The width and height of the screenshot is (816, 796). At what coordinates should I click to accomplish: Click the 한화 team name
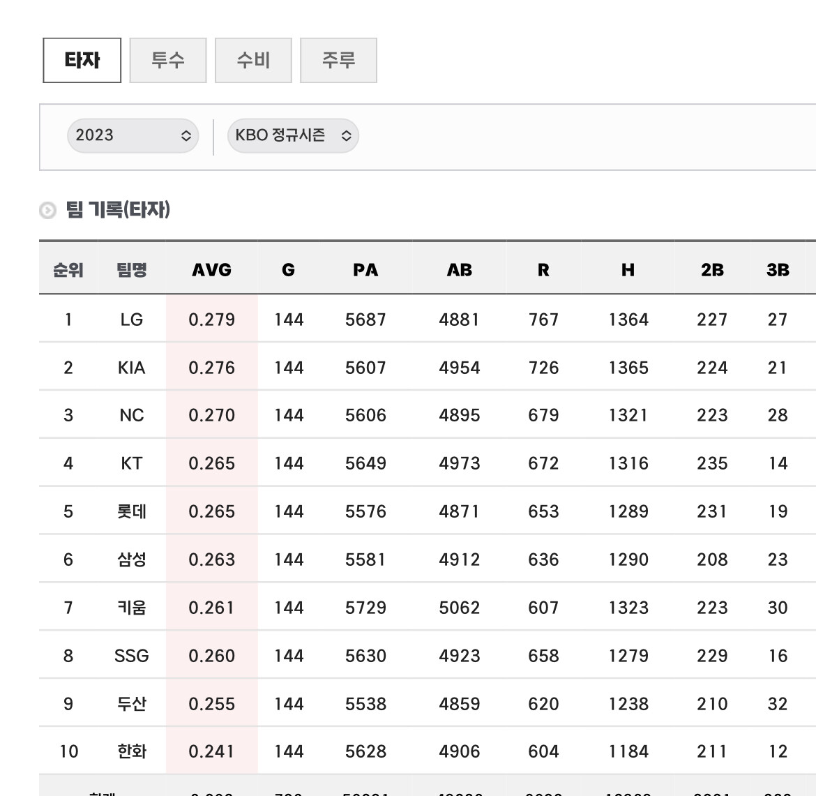131,751
